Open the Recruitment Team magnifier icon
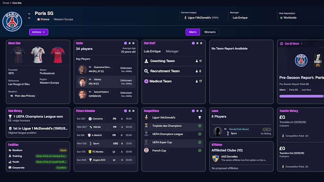 (146, 71)
